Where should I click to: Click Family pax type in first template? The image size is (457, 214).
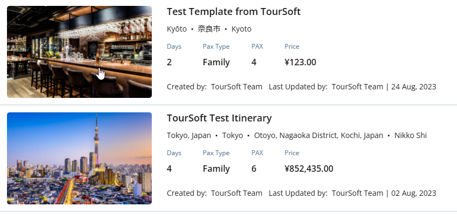pyautogui.click(x=216, y=62)
